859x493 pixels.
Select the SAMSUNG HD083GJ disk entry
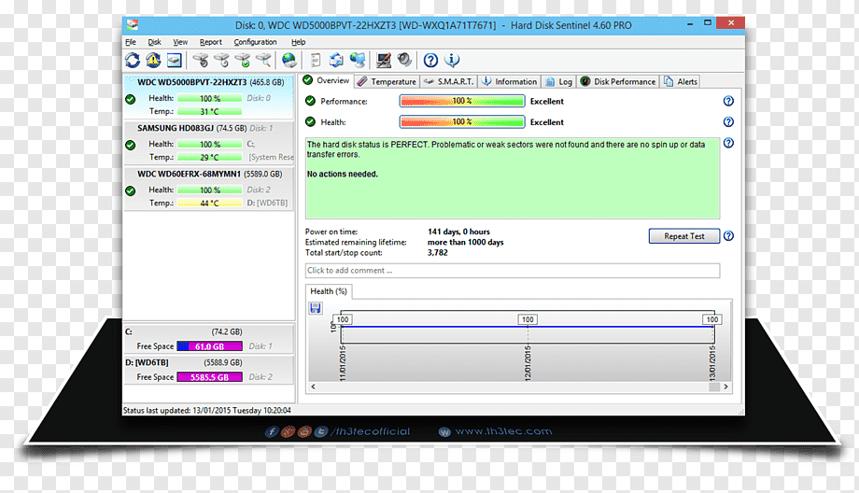[x=209, y=143]
